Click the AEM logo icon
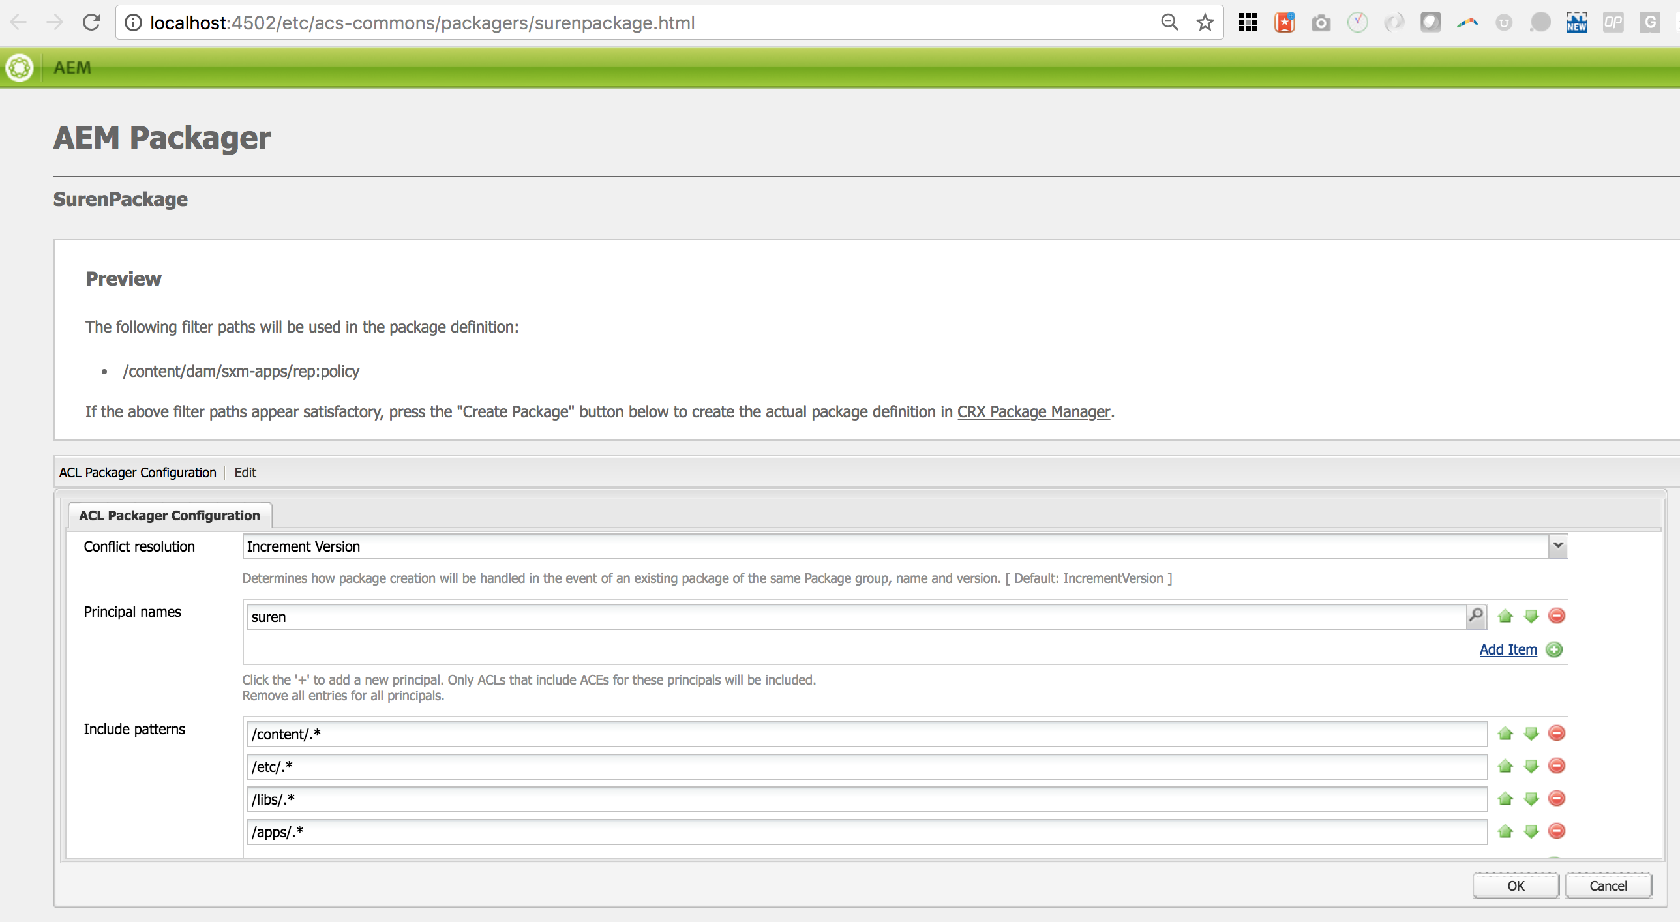The image size is (1680, 922). click(20, 67)
